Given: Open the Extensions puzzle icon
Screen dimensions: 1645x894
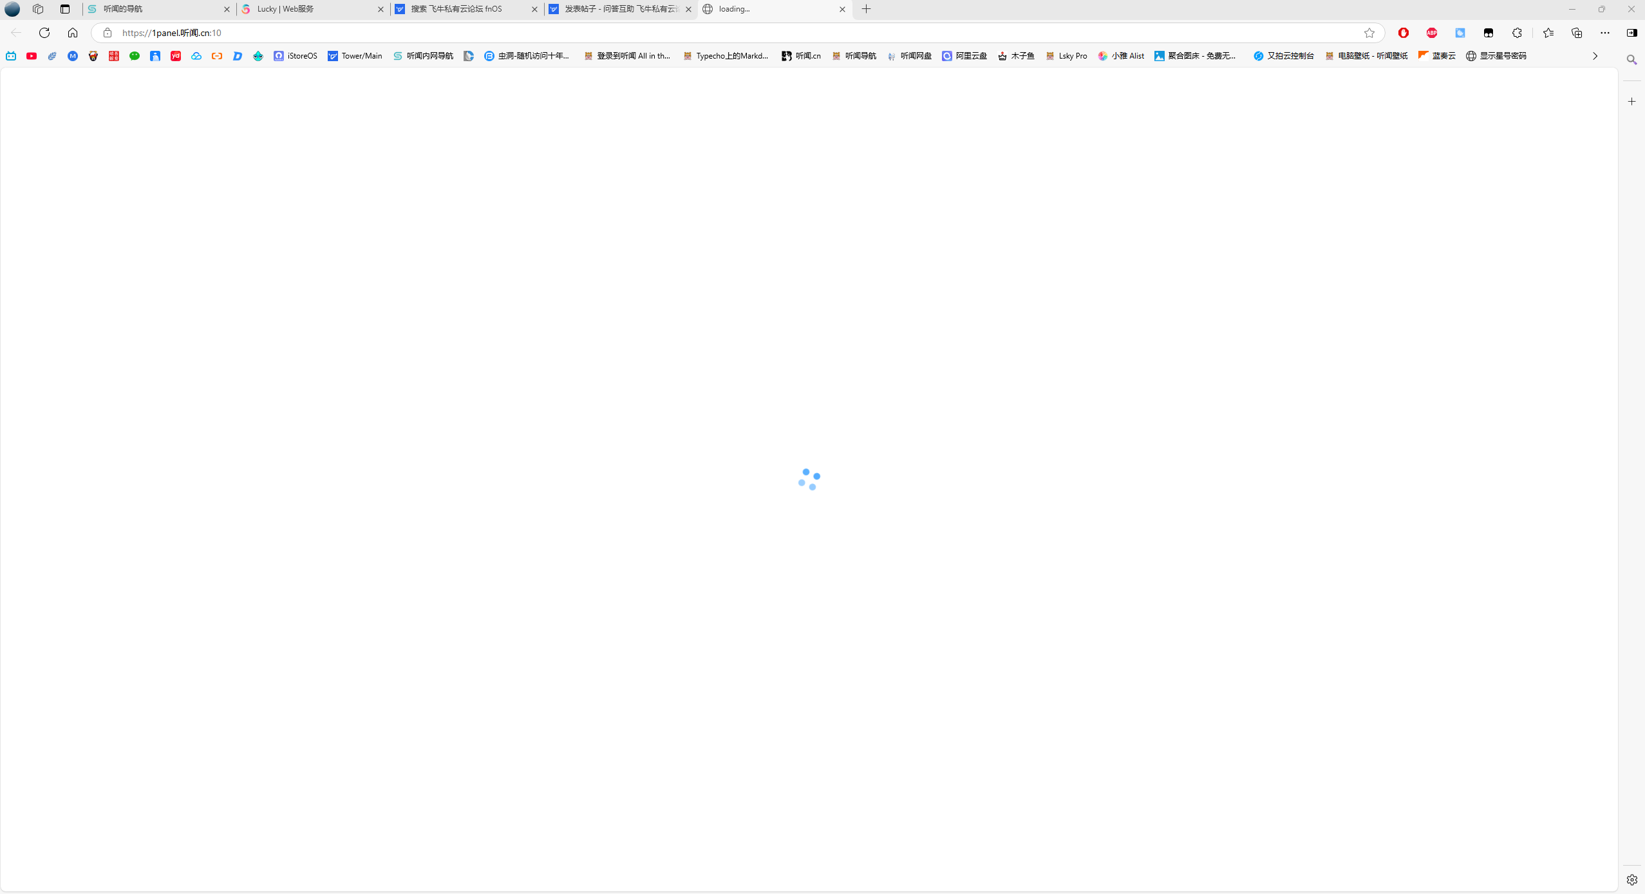Looking at the screenshot, I should tap(1517, 33).
